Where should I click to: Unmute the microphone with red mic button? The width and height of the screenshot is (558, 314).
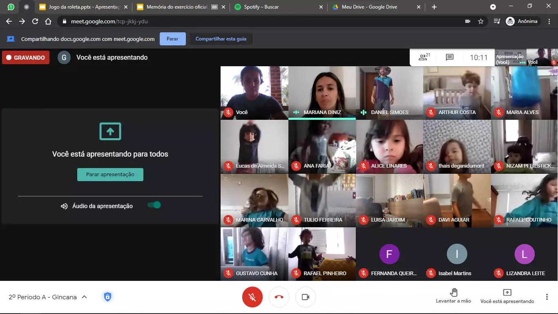pyautogui.click(x=252, y=297)
